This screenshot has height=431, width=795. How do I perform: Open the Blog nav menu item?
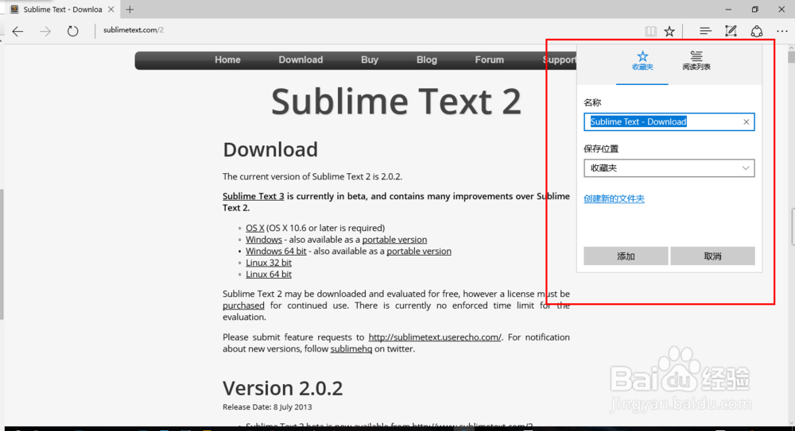click(x=426, y=60)
